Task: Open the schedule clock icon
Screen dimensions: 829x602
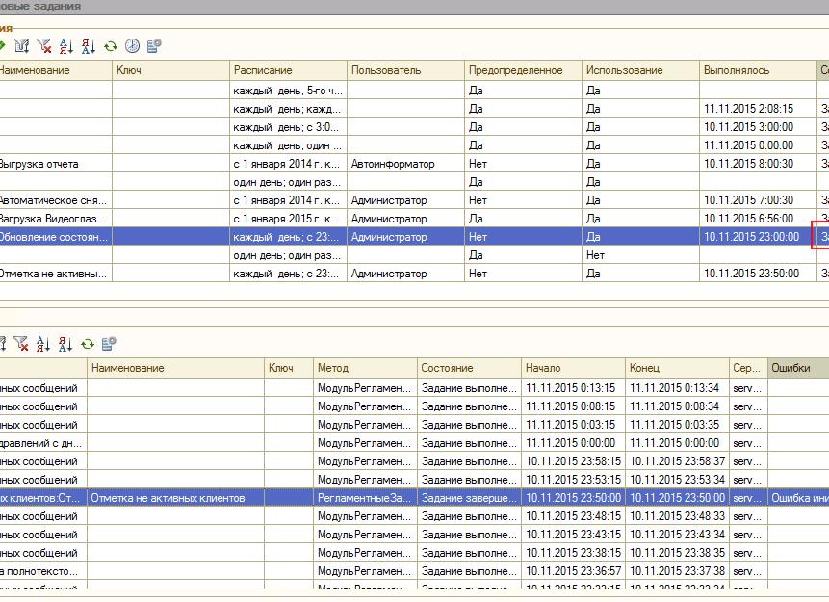Action: click(132, 46)
